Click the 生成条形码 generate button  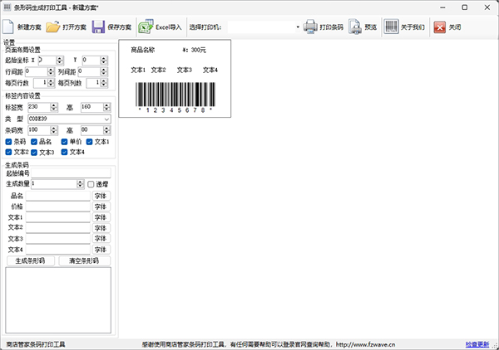tap(31, 260)
